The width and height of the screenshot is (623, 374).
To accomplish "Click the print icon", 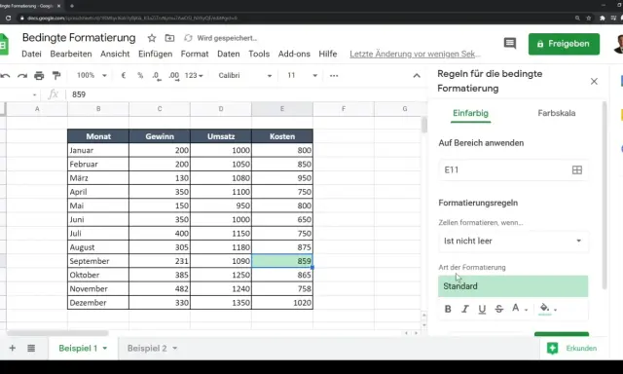I will 39,76.
